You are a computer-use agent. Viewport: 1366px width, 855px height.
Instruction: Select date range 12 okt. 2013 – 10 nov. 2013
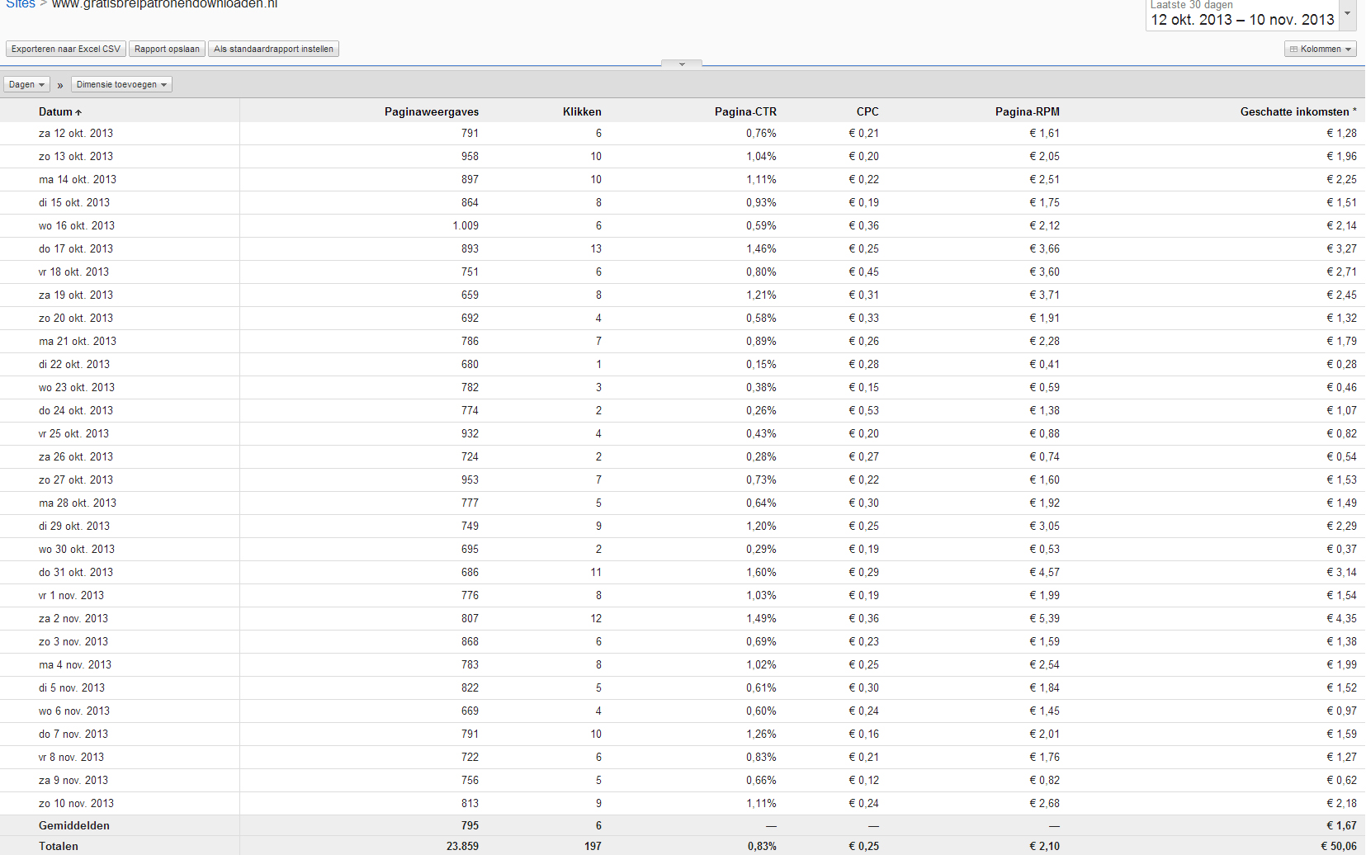point(1242,20)
